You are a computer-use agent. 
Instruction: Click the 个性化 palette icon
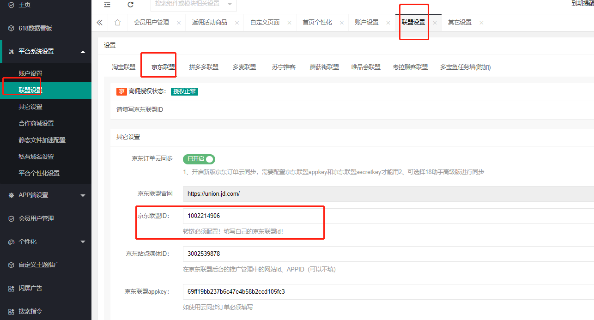tap(12, 242)
